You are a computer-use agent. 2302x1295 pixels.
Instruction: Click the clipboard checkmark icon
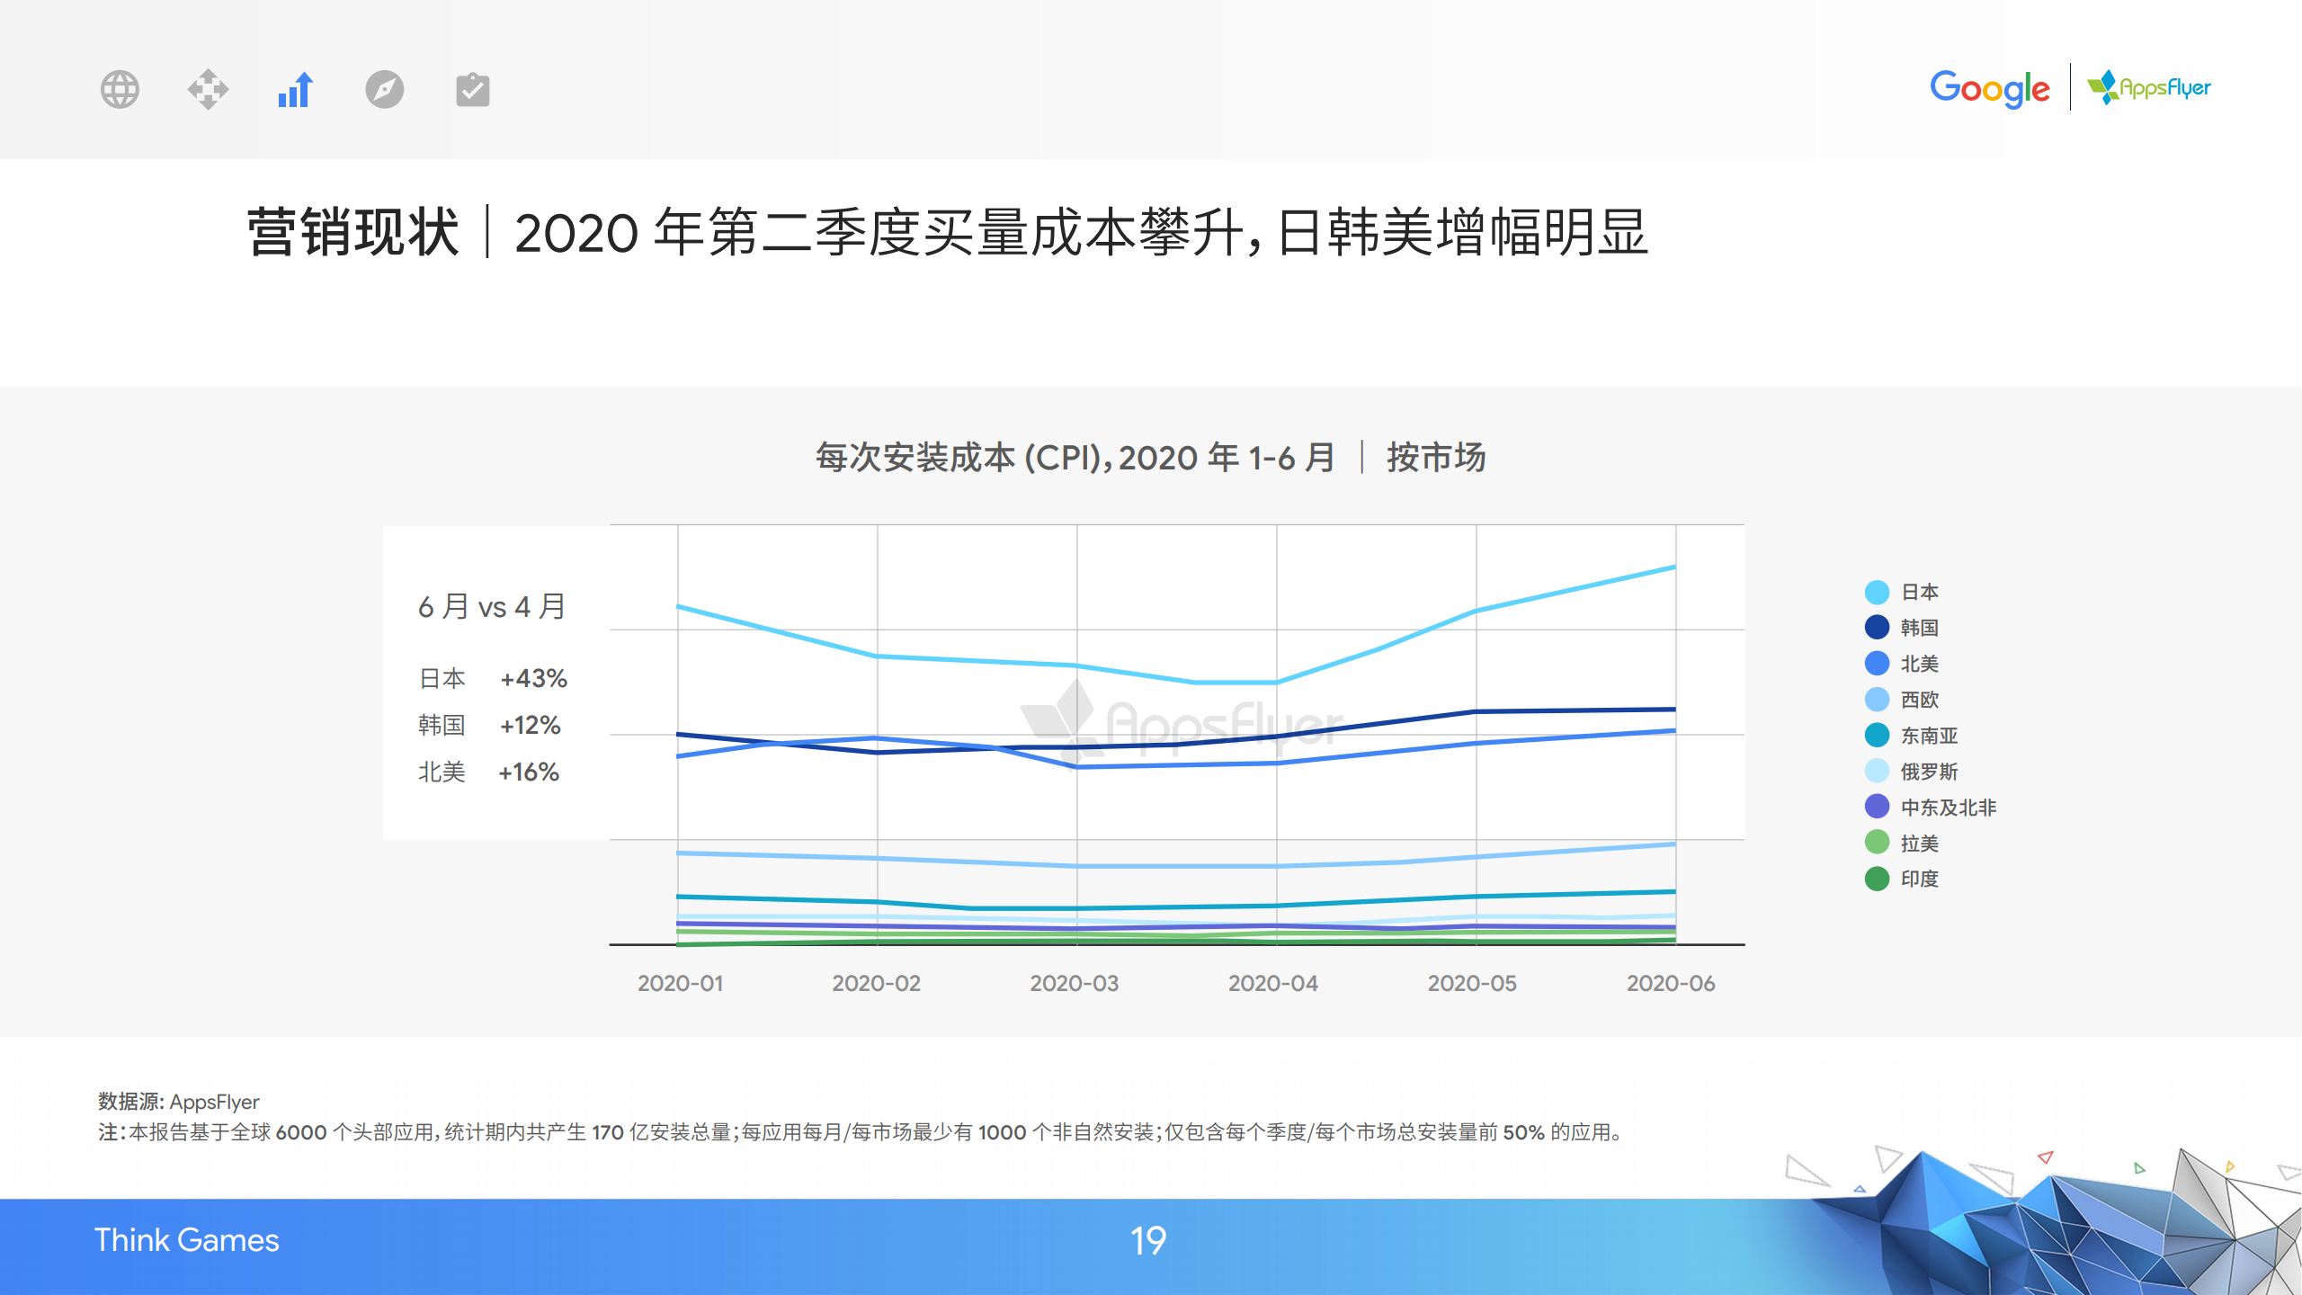pyautogui.click(x=472, y=89)
